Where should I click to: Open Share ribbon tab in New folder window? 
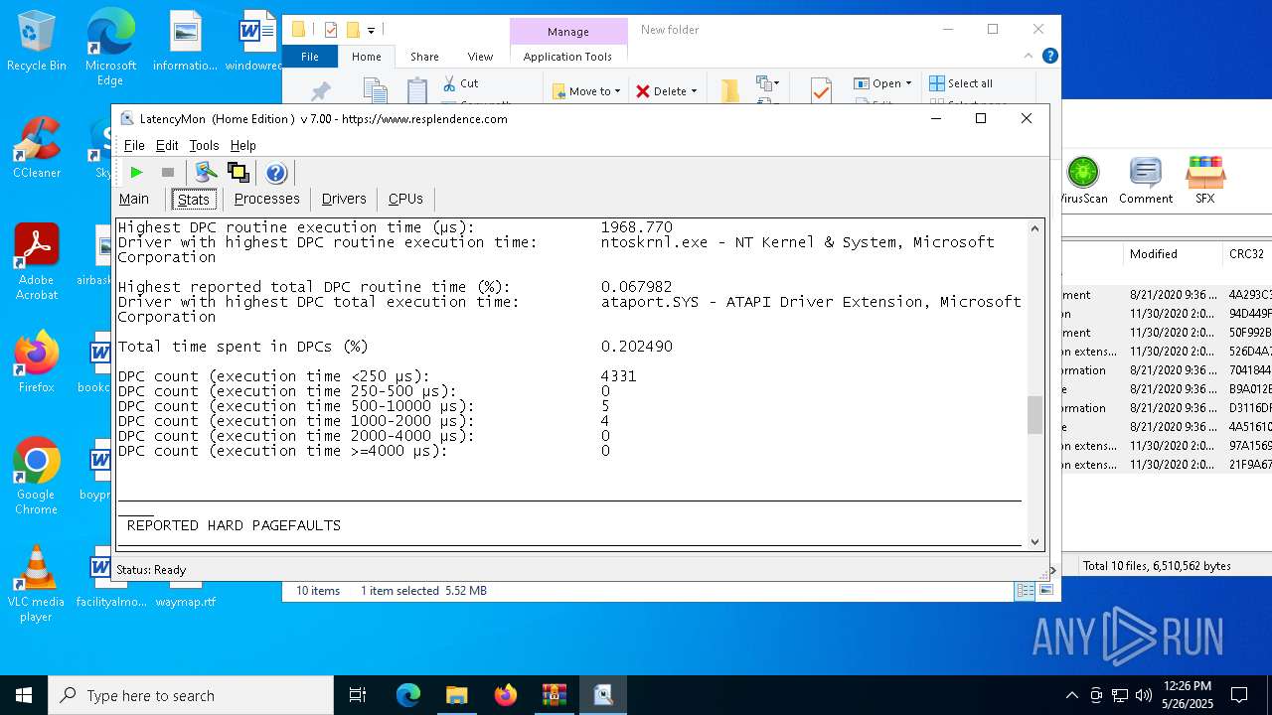424,57
